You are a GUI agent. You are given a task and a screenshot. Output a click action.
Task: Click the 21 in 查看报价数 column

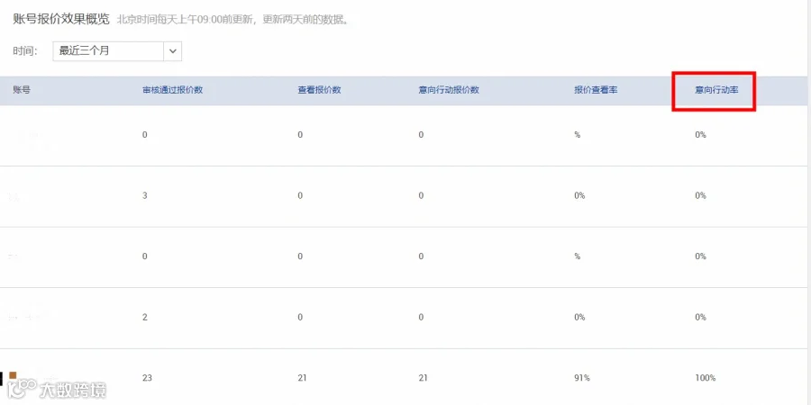click(302, 378)
